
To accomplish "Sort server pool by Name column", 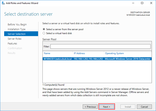I will (x=57, y=53).
